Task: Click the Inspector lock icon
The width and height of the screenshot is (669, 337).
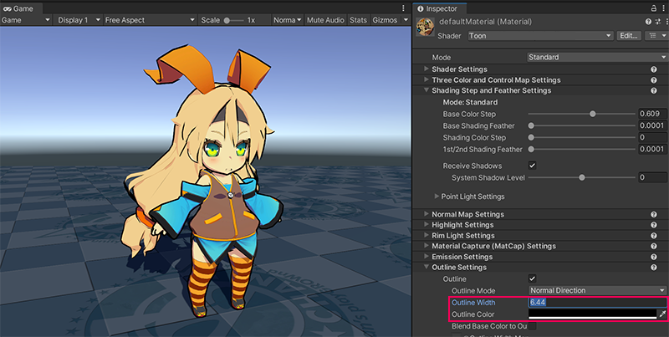Action: click(653, 8)
